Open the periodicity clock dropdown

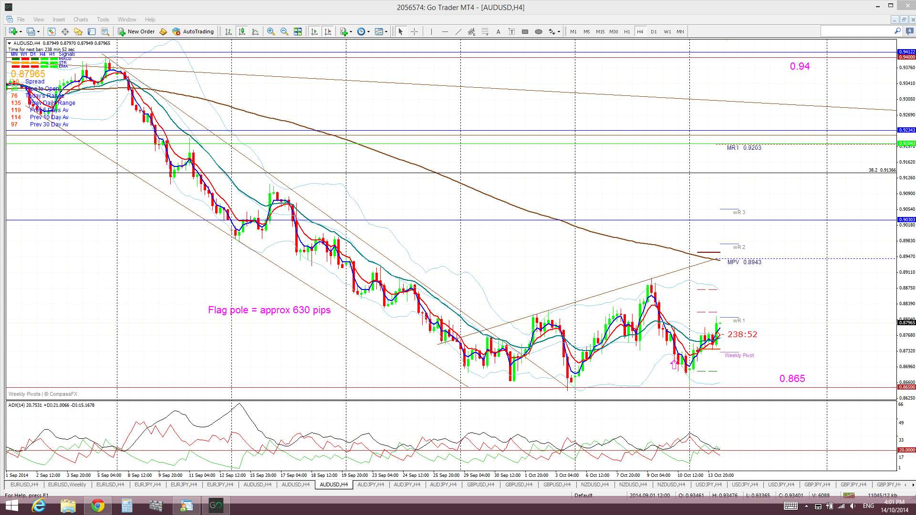(368, 31)
